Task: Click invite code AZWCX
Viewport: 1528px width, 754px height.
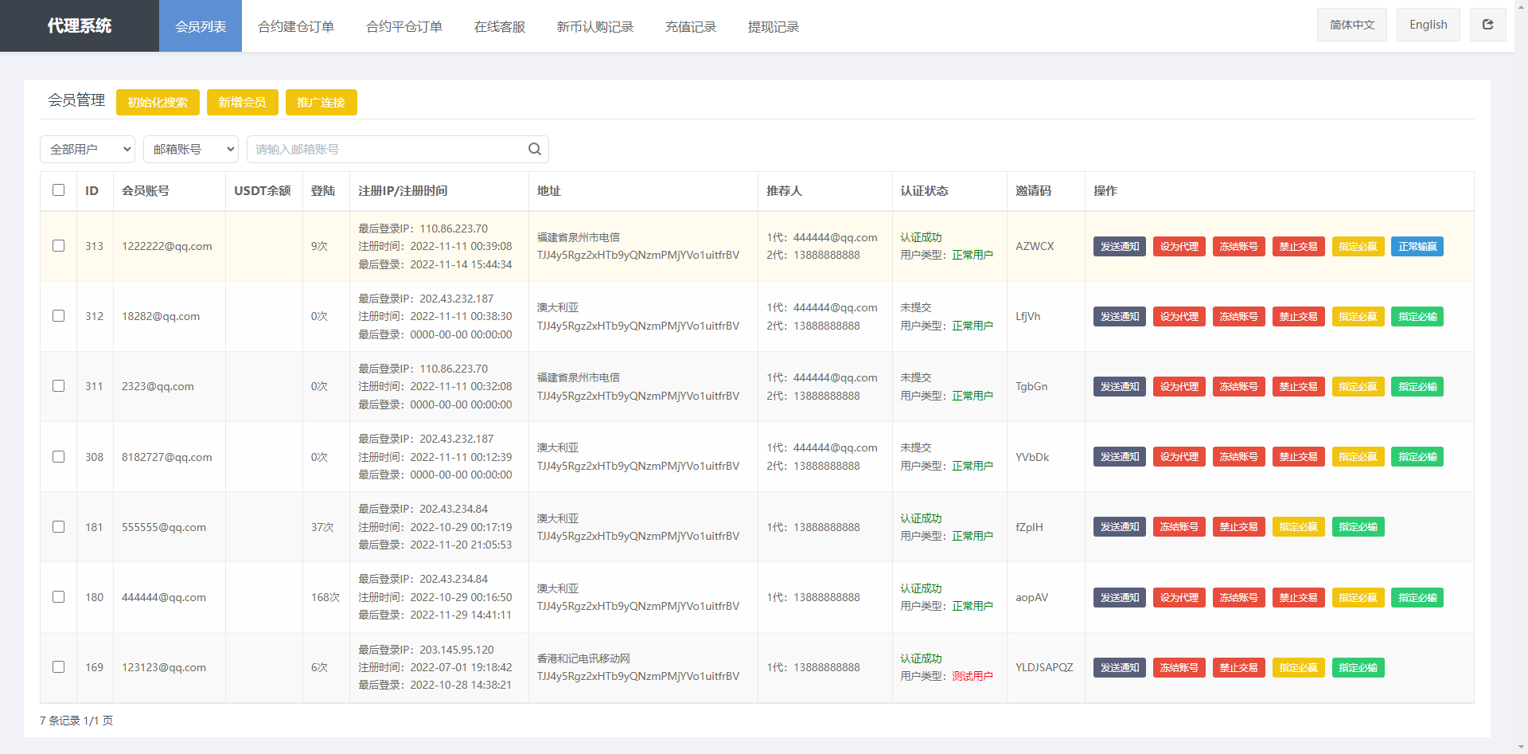Action: (x=1035, y=246)
